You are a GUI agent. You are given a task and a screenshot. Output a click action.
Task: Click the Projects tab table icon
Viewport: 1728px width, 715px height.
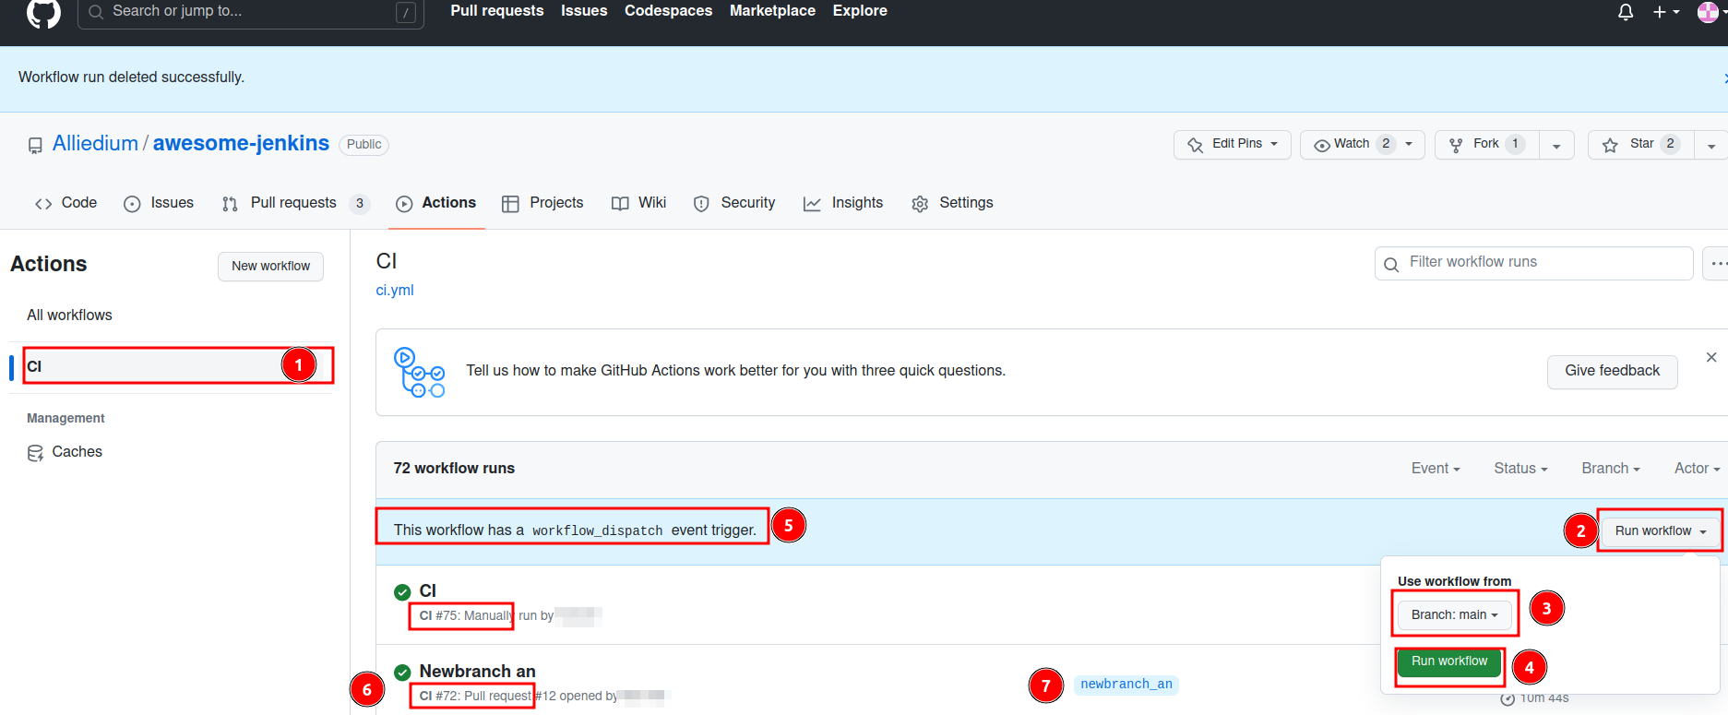[x=510, y=204]
